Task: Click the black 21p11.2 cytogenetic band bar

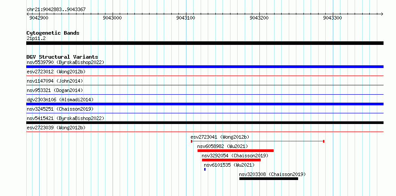Action: coord(205,43)
